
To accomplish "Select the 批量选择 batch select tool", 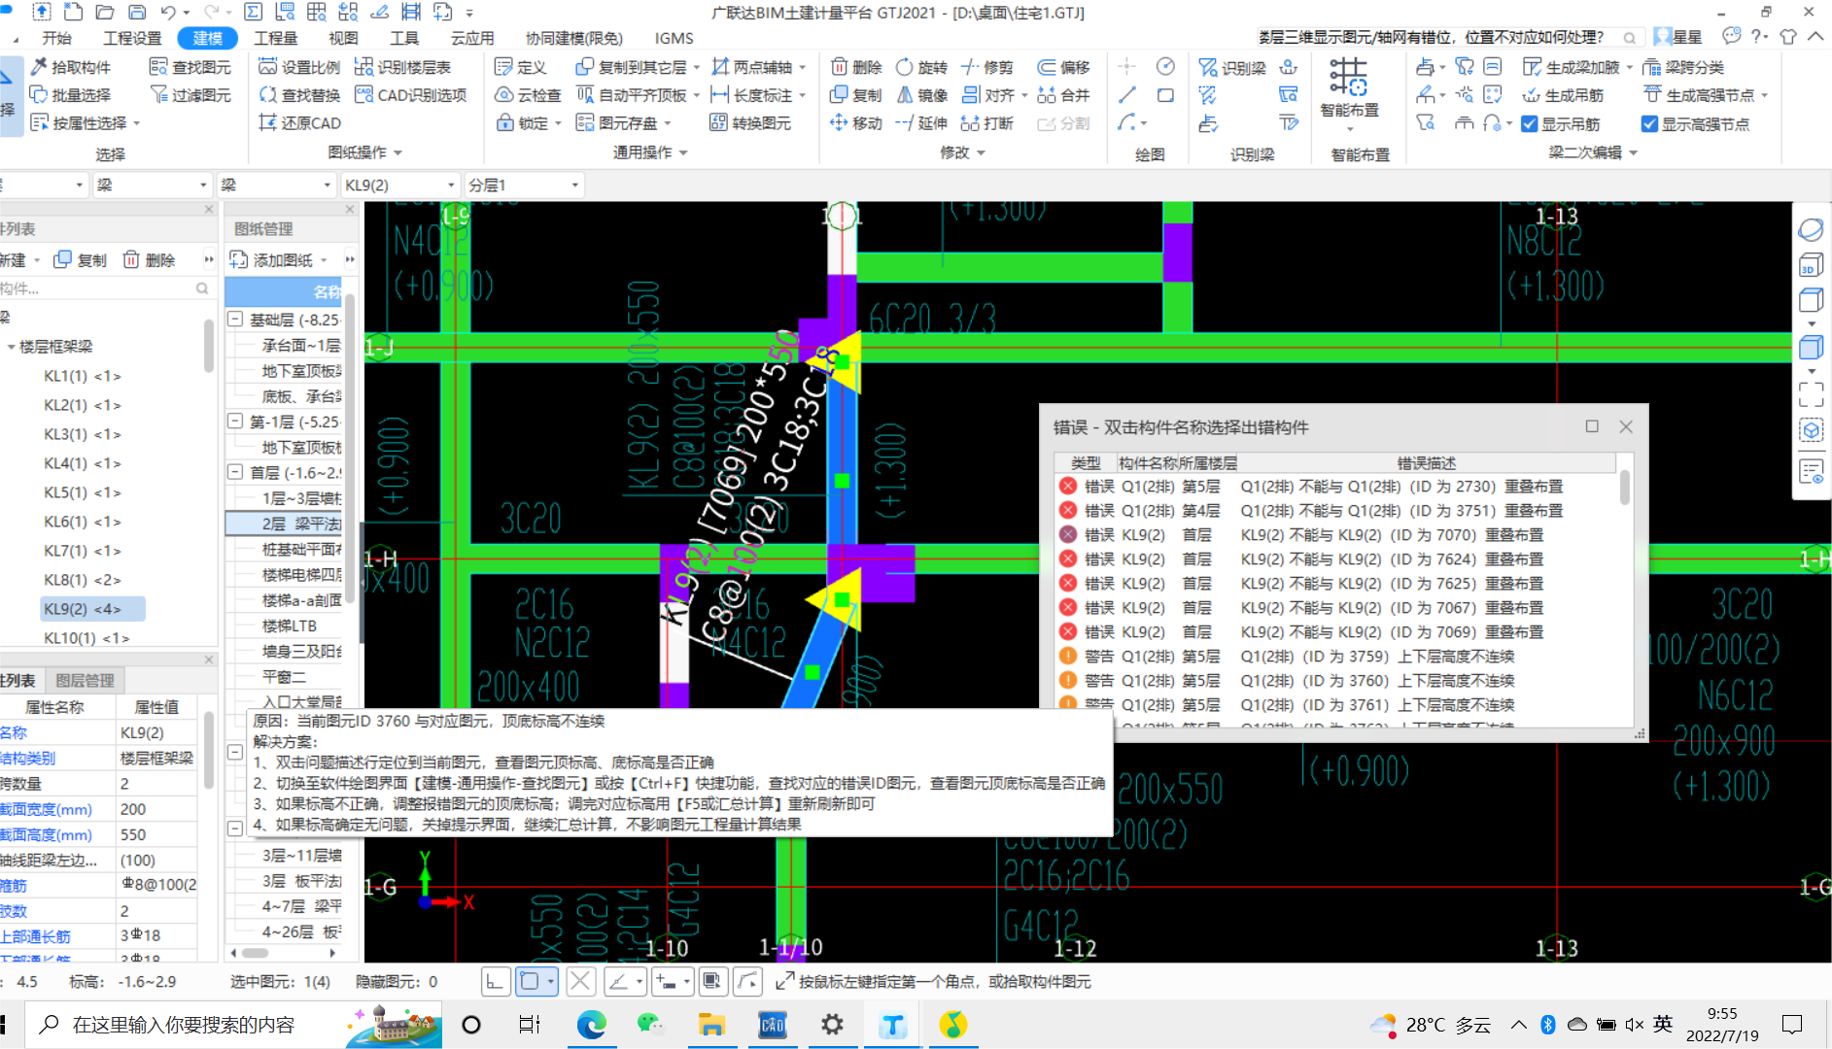I will [x=71, y=95].
